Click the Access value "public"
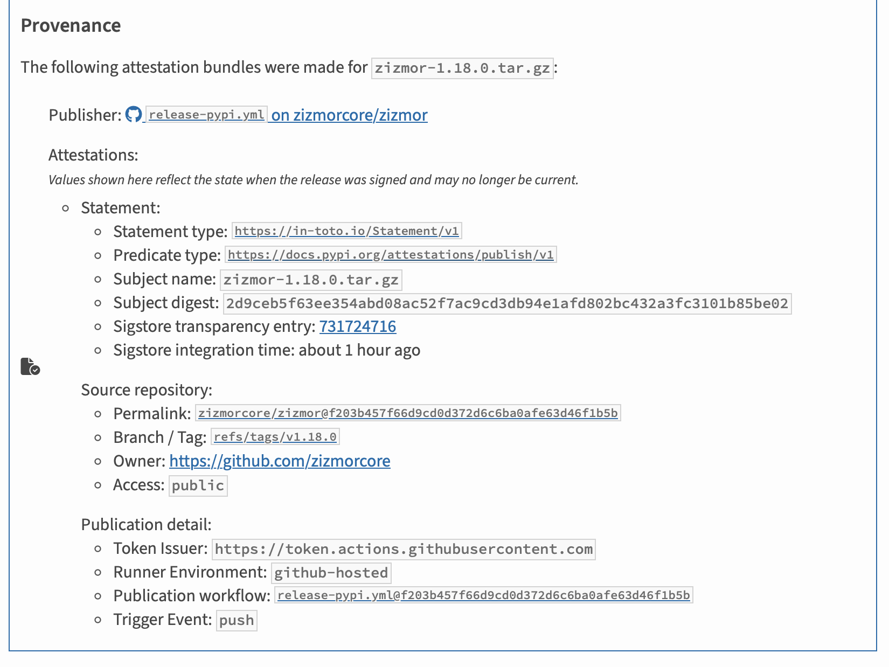The height and width of the screenshot is (667, 889). pyautogui.click(x=198, y=485)
